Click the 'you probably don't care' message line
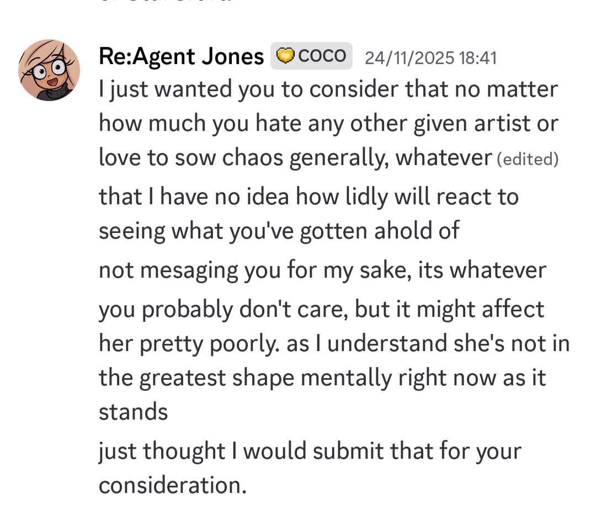 (321, 309)
